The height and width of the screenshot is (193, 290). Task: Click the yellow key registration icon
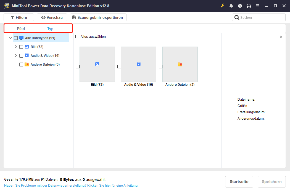click(222, 6)
